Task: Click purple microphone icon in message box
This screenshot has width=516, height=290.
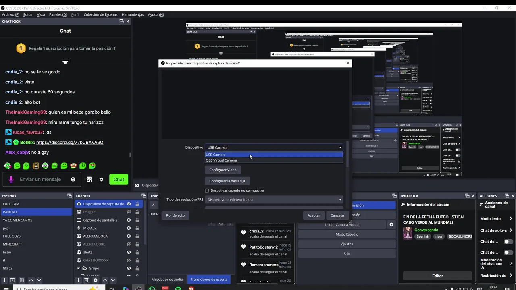Action: click(x=11, y=179)
